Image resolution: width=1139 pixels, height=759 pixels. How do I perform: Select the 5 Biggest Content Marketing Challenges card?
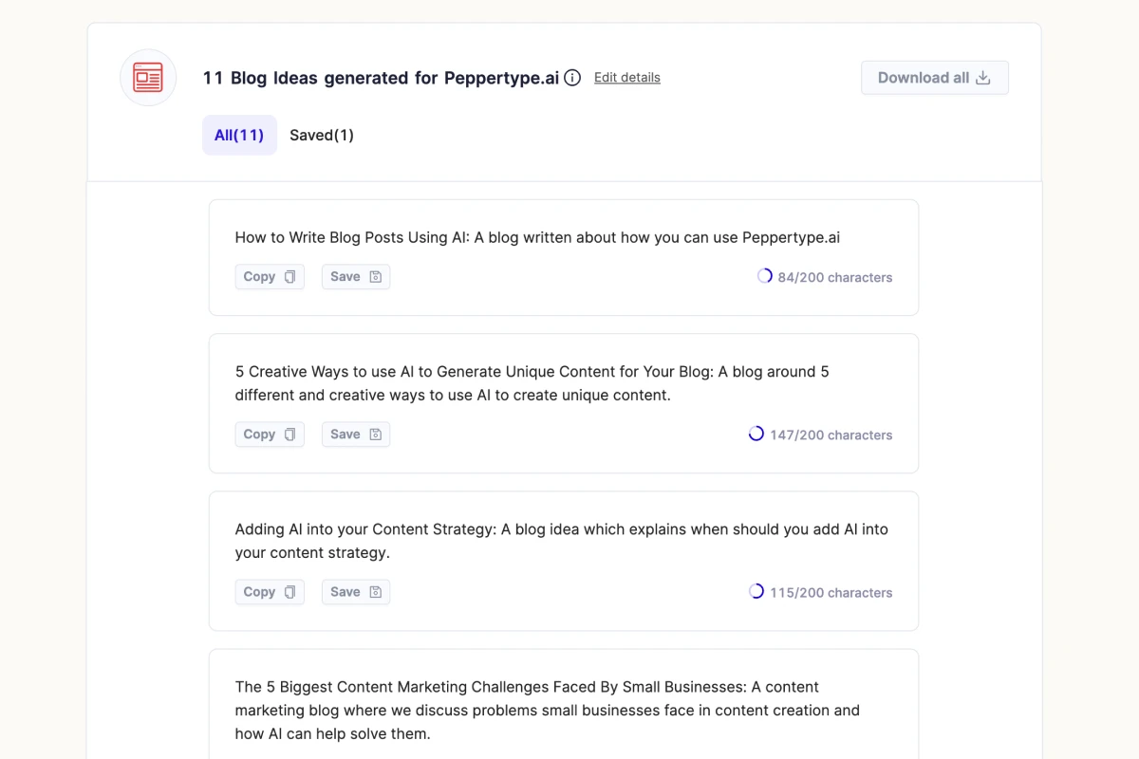[564, 704]
